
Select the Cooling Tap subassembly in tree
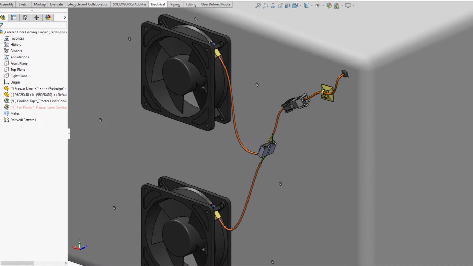(35, 101)
